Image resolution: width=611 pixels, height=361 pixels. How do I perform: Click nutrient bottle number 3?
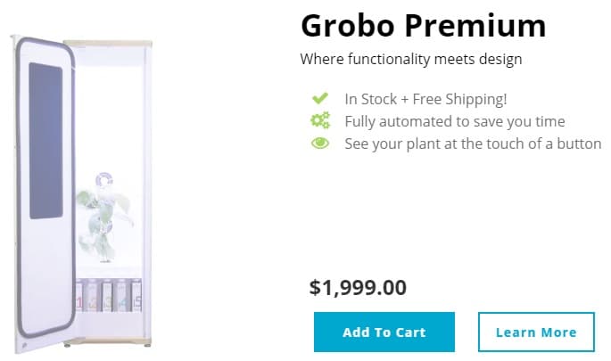(106, 300)
